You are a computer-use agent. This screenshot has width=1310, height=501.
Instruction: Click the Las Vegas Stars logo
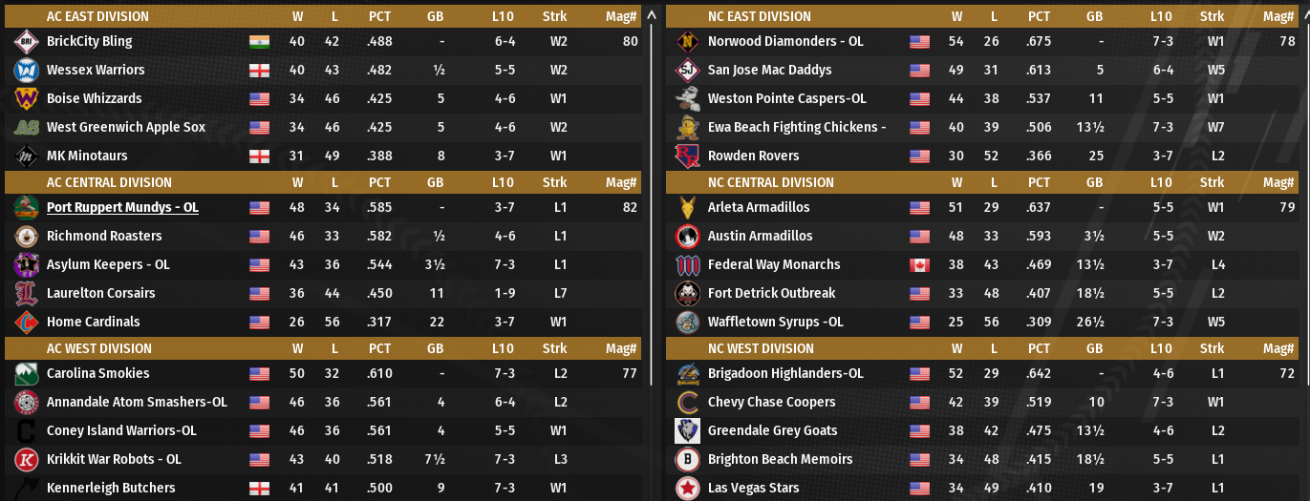click(687, 489)
